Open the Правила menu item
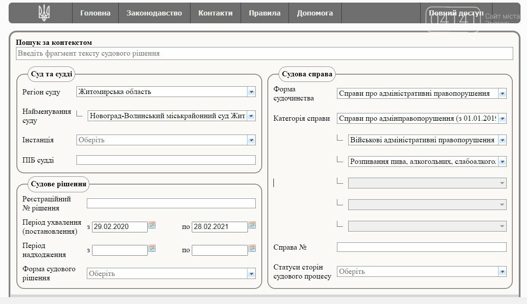The image size is (527, 304). coord(264,13)
